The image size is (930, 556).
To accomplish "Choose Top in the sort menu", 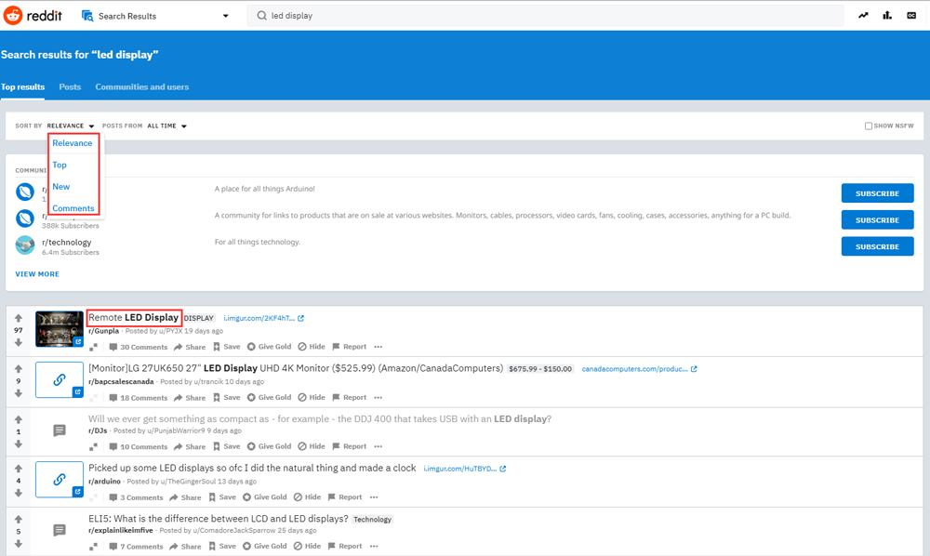I will [60, 165].
